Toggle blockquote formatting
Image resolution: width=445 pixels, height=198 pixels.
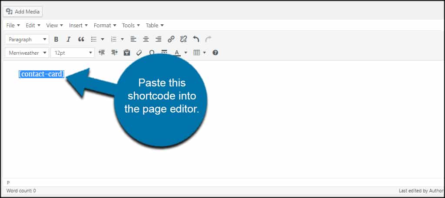point(81,40)
